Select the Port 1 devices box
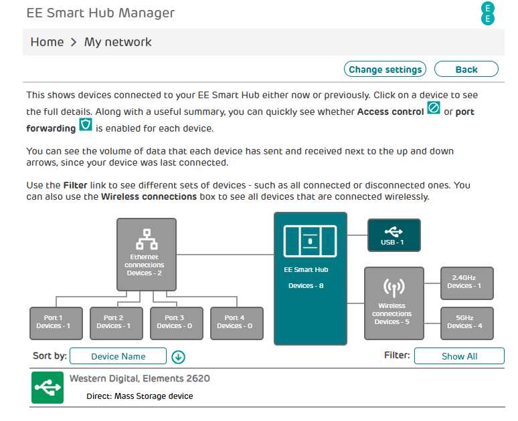This screenshot has height=421, width=518. 56,323
